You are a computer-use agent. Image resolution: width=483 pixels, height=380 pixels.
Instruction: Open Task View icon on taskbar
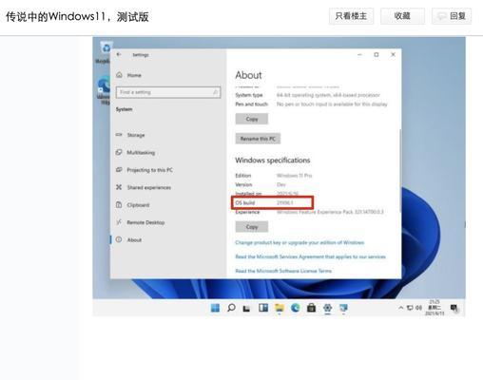click(246, 308)
